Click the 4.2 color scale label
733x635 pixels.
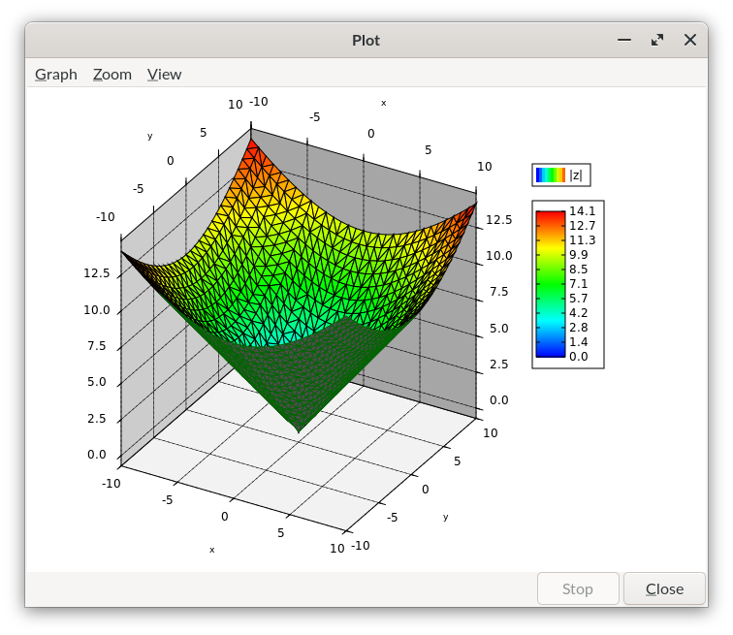click(x=578, y=312)
